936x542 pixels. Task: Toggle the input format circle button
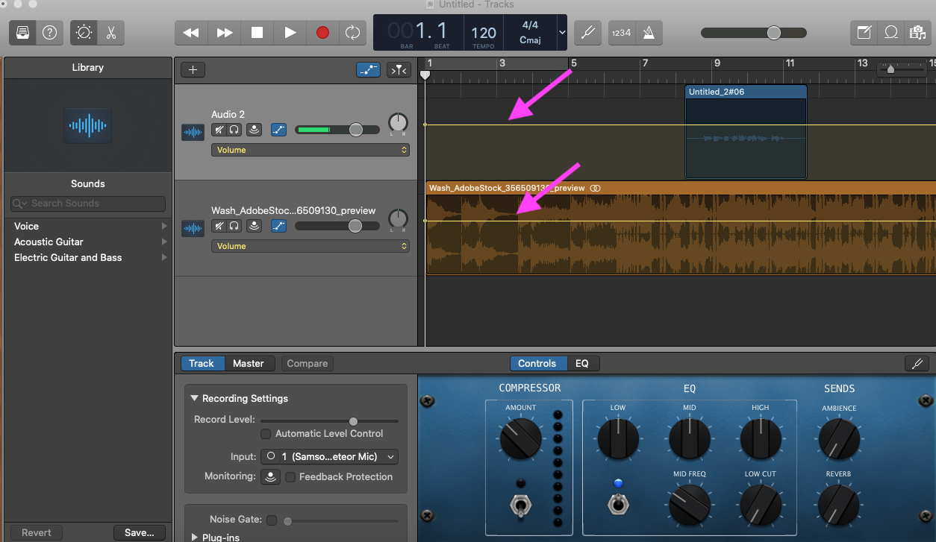(271, 456)
